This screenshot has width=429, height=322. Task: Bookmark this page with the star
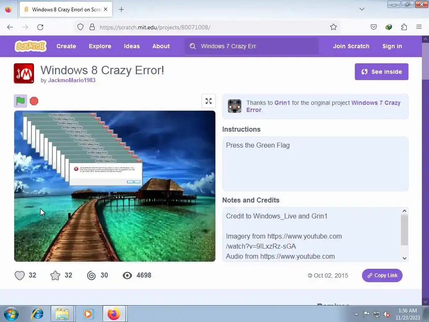pos(333,27)
